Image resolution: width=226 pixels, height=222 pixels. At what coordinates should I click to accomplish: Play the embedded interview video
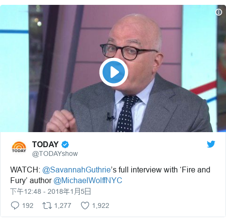pyautogui.click(x=114, y=72)
